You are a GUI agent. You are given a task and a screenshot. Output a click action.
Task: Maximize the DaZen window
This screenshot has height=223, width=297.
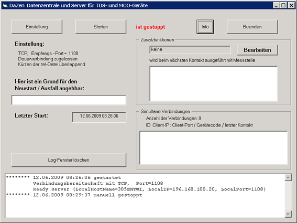point(283,5)
